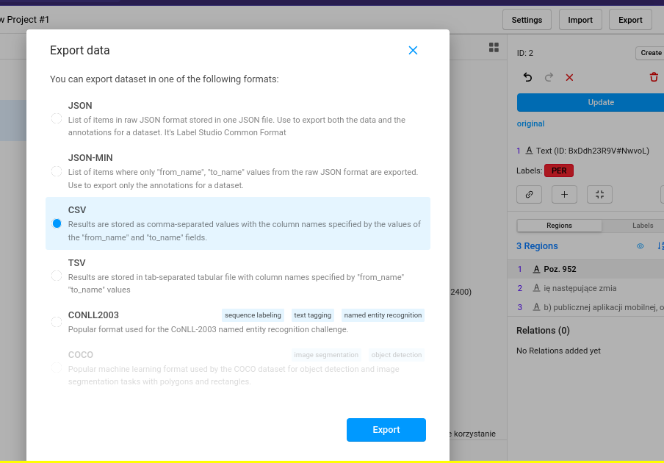Viewport: 664px width, 463px height.
Task: Select the JSON export format radio
Action: (57, 118)
